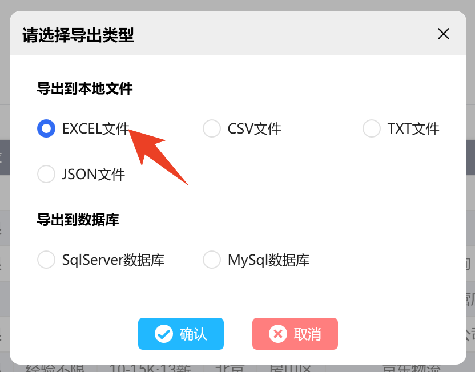Click the TXT文件 label text
The height and width of the screenshot is (372, 475).
[413, 128]
